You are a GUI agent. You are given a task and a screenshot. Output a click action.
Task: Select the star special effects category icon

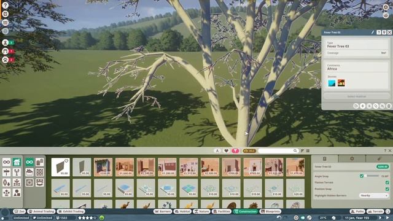(7, 193)
